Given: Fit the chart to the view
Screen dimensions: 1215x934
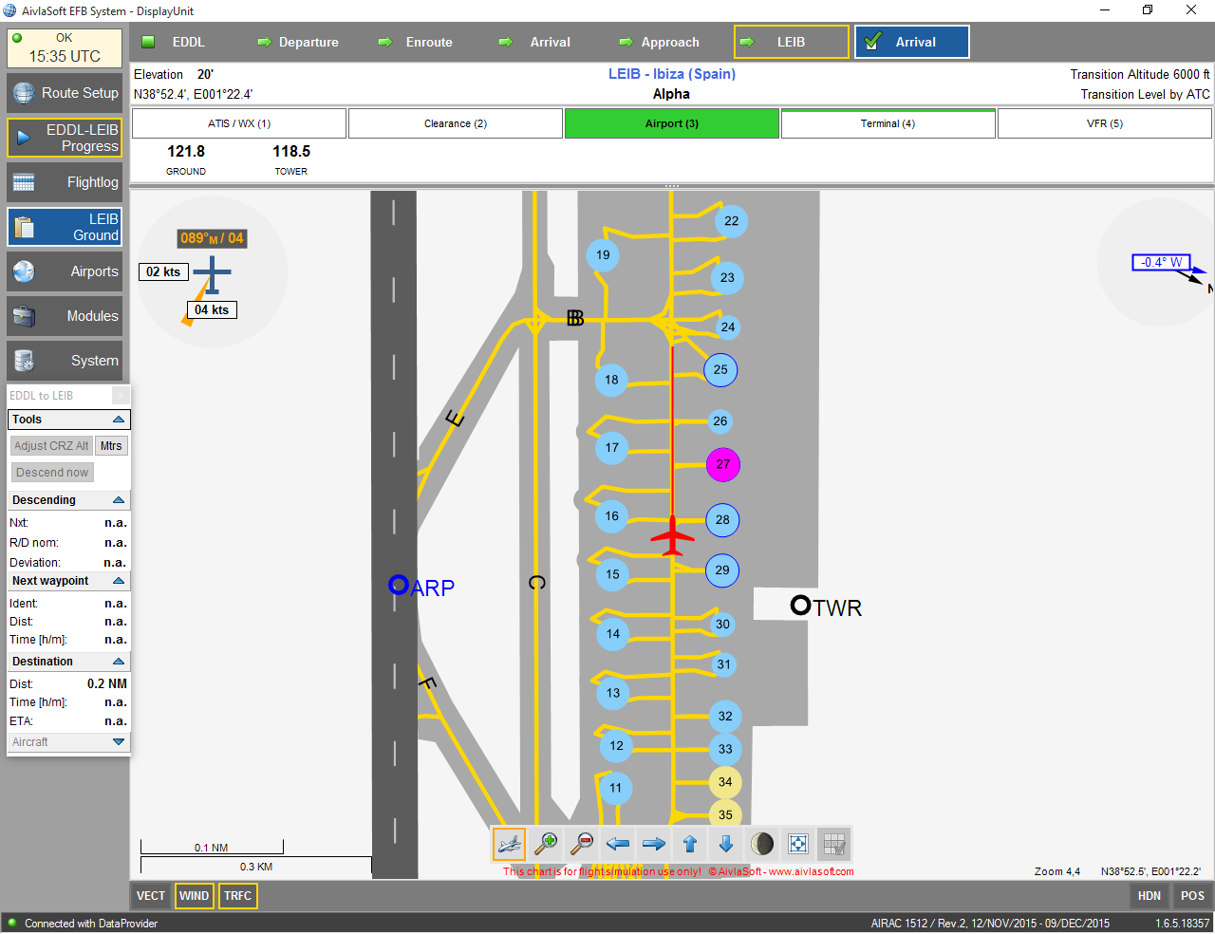Looking at the screenshot, I should pyautogui.click(x=798, y=844).
